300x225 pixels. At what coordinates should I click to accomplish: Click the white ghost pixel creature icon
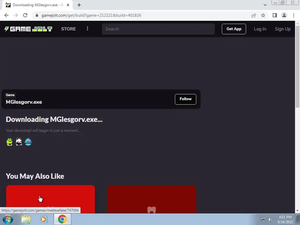point(19,142)
